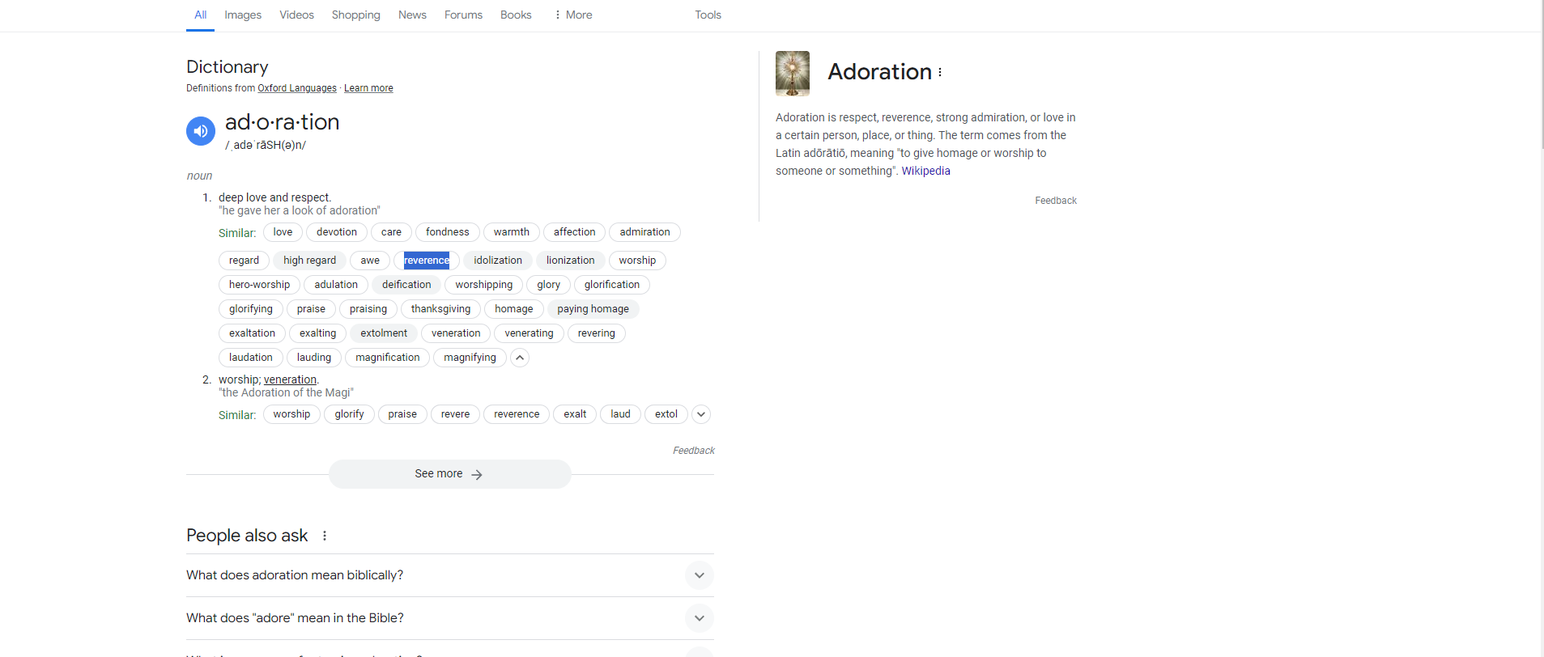Select the "devotion" synonym chip

336,232
